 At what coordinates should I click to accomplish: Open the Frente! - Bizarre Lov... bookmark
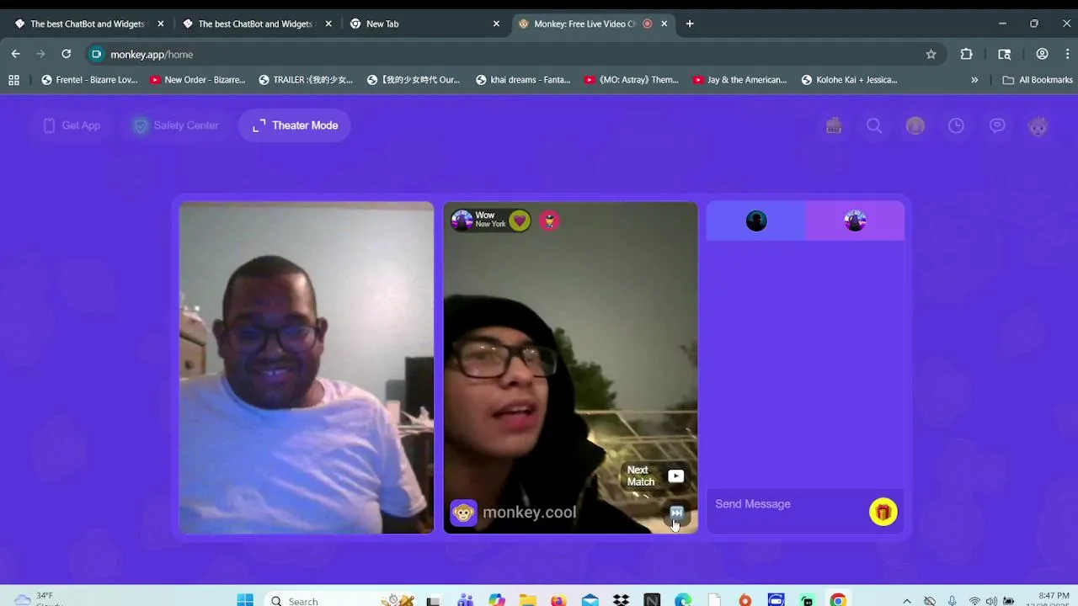pos(89,80)
